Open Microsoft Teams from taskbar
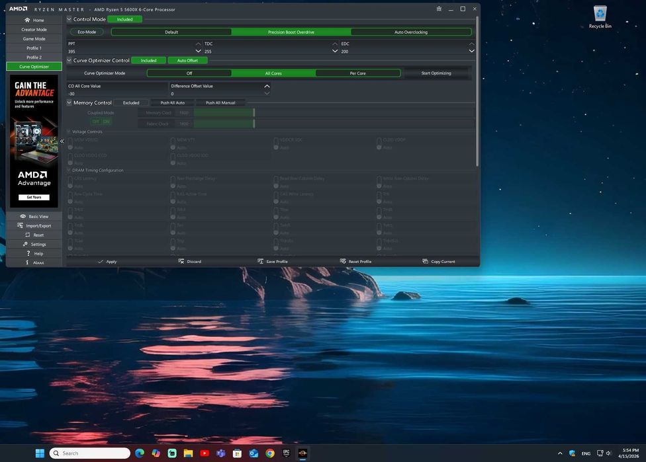 (221, 453)
